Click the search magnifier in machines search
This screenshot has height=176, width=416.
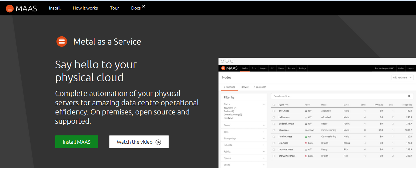coord(410,96)
